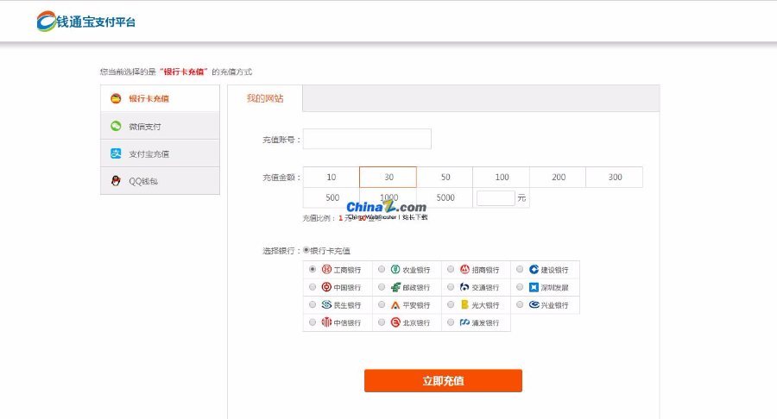Screen dimensions: 777x419
Task: Choose the 100 yuan amount
Action: click(x=502, y=177)
